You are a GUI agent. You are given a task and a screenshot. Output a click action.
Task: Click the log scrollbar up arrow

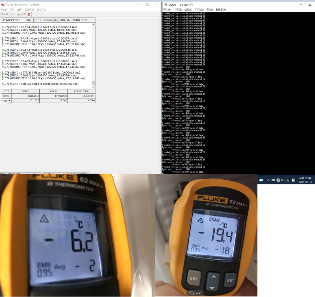click(x=93, y=24)
